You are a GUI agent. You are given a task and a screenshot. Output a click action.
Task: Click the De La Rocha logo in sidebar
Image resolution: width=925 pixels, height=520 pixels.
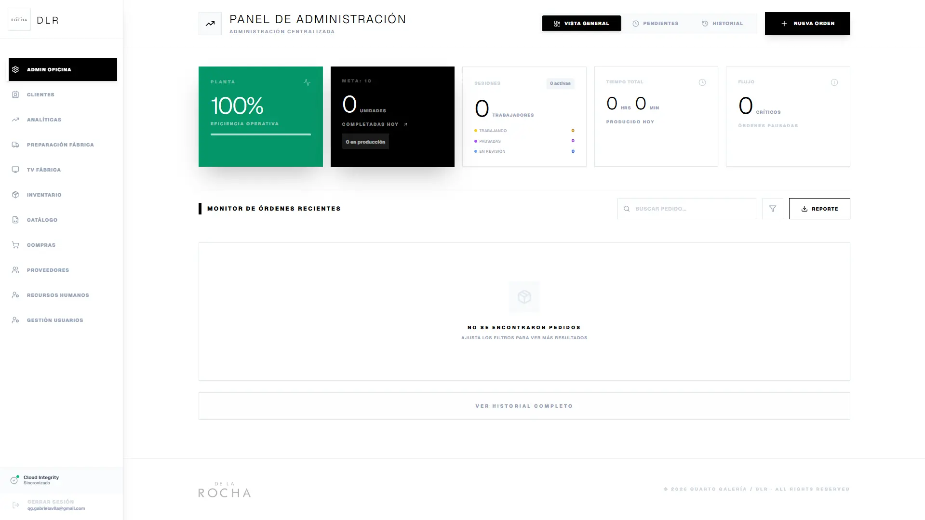19,20
